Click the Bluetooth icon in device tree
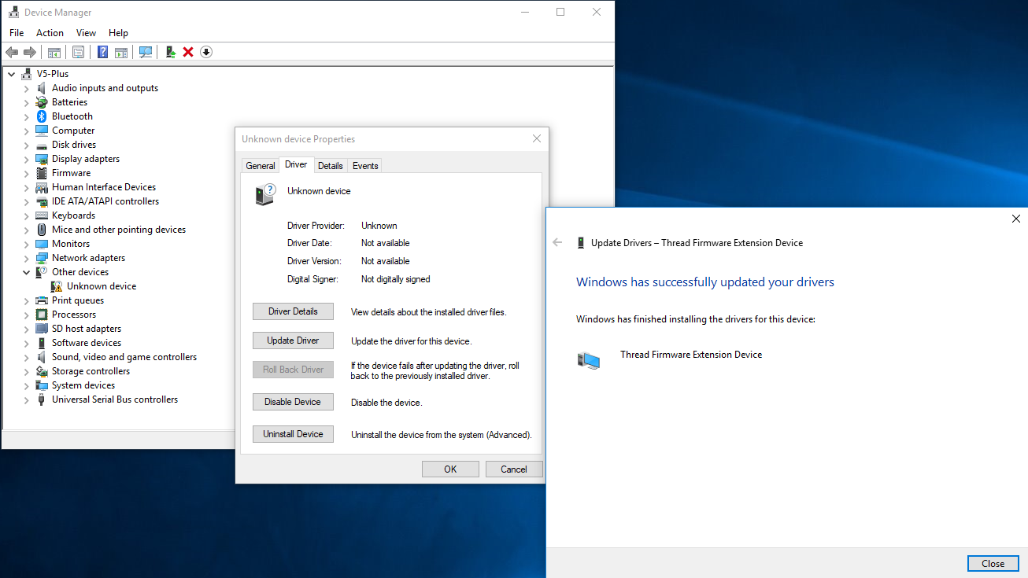Image resolution: width=1028 pixels, height=578 pixels. 42,116
